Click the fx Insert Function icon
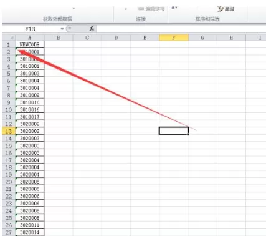Image resolution: width=266 pixels, height=236 pixels. coord(92,29)
